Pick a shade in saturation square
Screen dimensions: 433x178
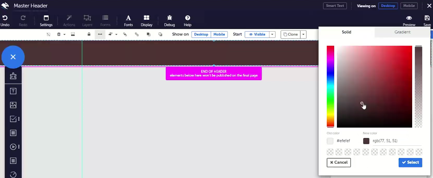(x=374, y=86)
